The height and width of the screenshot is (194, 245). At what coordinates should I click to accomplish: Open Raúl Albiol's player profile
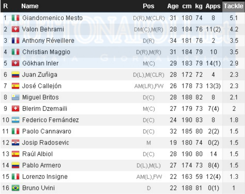coord(37,154)
